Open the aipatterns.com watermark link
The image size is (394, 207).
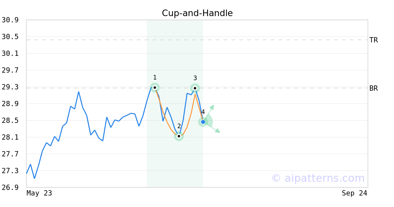(318, 178)
